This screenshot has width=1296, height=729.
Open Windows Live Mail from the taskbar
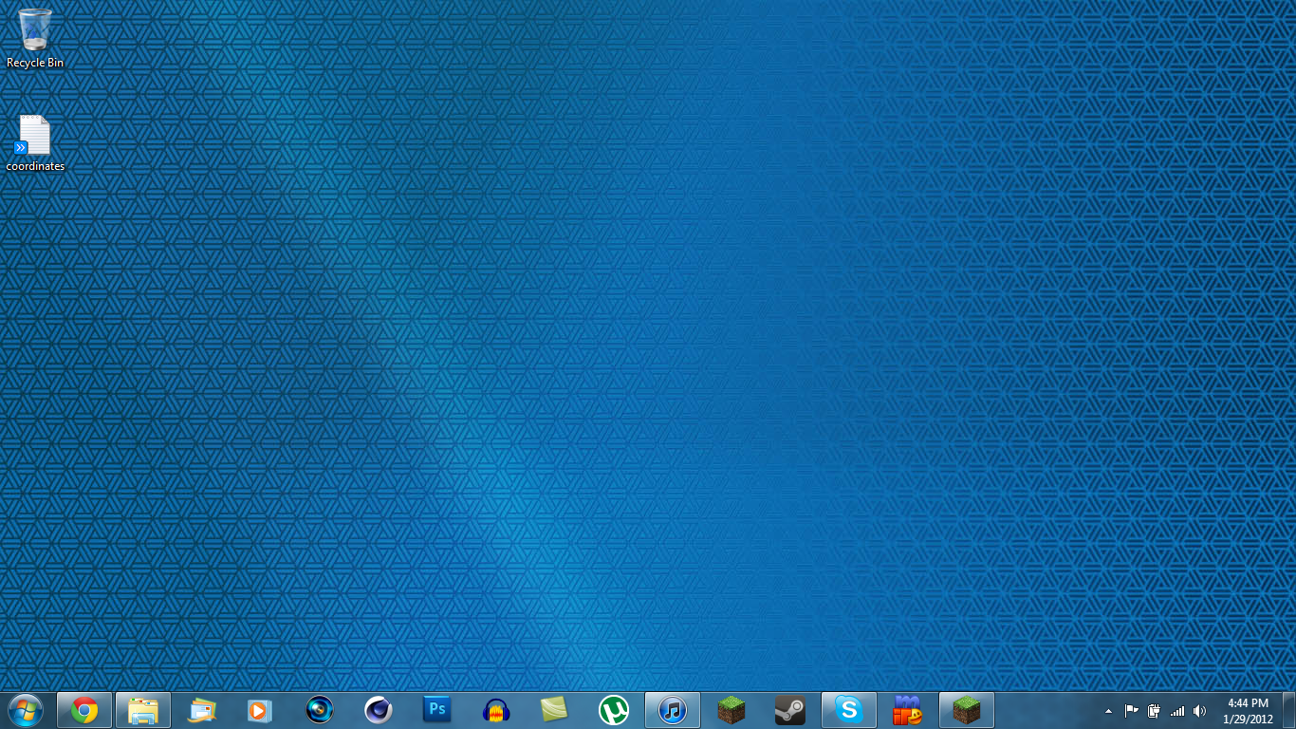point(202,710)
